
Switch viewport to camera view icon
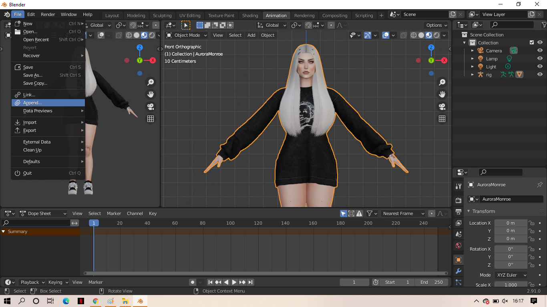coord(442,107)
